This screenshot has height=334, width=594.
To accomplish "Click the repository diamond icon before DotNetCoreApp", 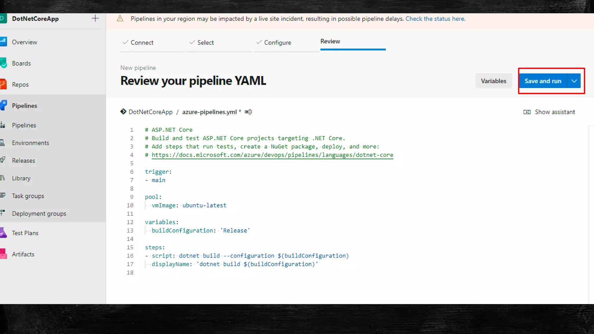I will coord(123,112).
